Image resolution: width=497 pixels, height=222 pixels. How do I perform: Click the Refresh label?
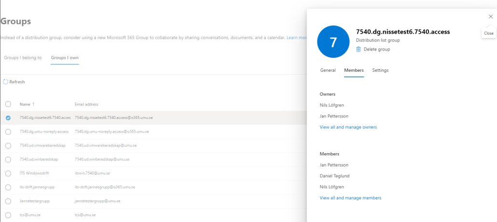click(x=17, y=82)
